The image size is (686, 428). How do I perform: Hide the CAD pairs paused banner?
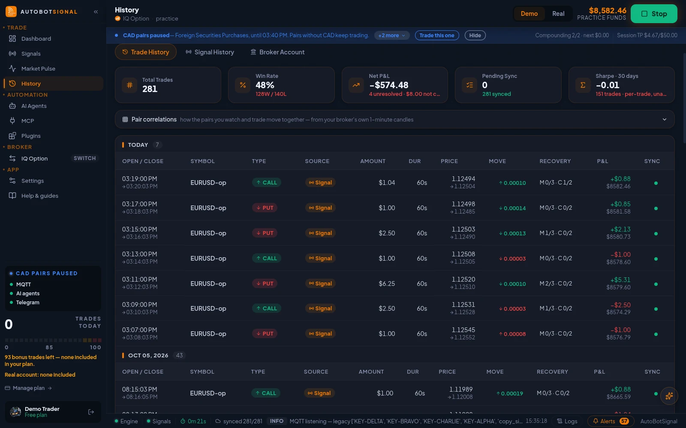[x=475, y=36]
